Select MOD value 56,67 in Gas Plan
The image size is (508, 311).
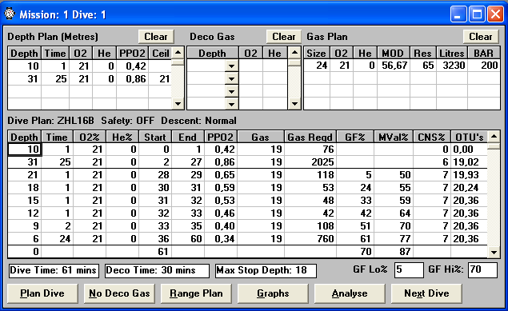[x=394, y=66]
